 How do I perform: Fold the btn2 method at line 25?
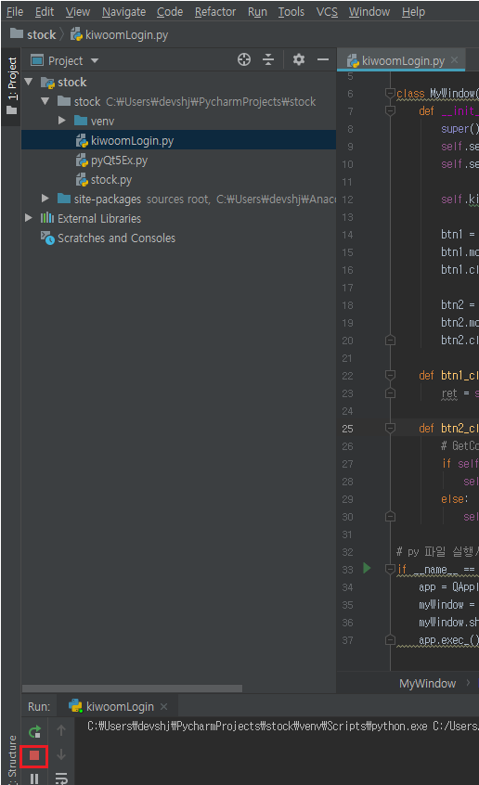(390, 428)
